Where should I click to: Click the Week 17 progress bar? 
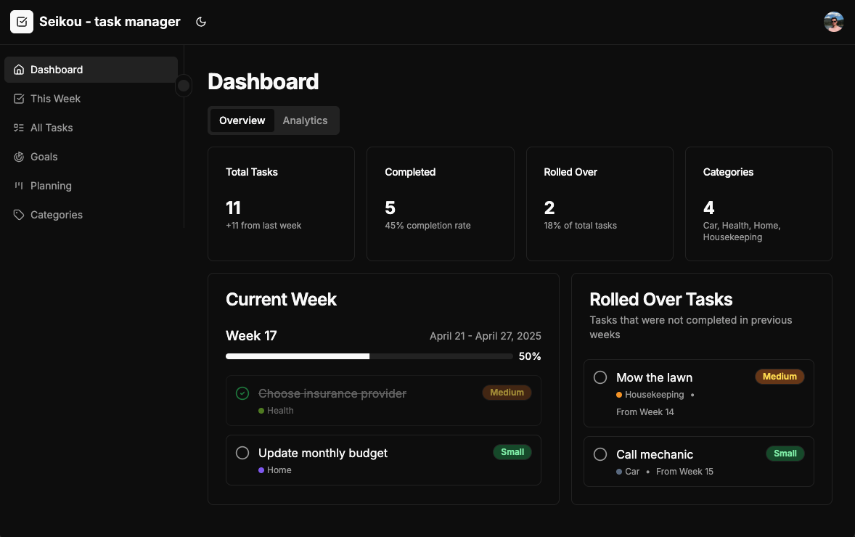pyautogui.click(x=369, y=356)
